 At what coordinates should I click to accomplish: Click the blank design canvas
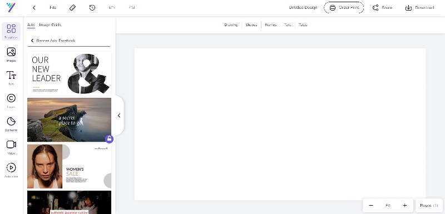[x=280, y=124]
